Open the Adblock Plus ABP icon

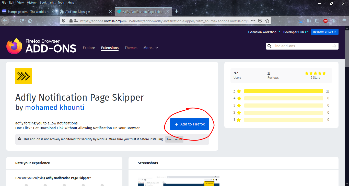[x=325, y=21]
